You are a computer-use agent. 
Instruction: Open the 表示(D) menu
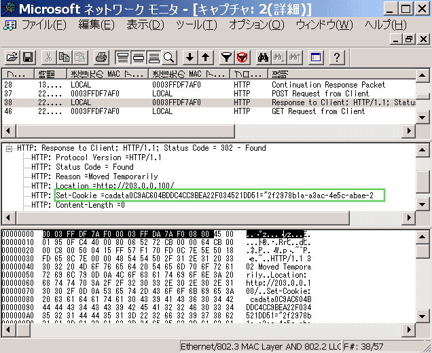145,25
